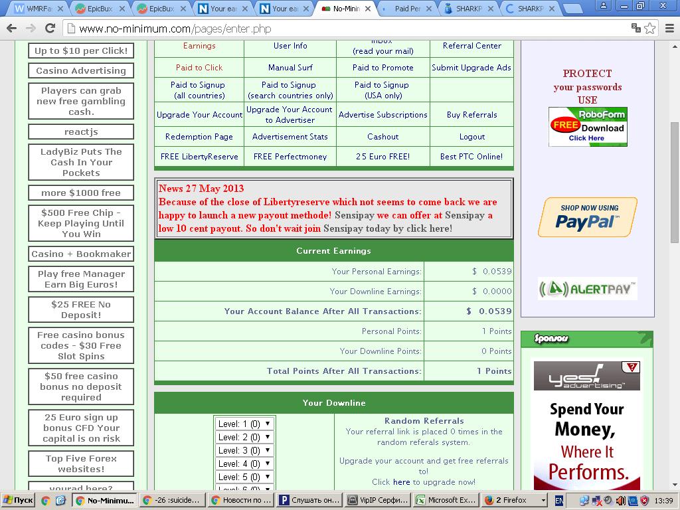Open Paid to Signup (USA only)
This screenshot has width=680, height=510.
pos(382,90)
